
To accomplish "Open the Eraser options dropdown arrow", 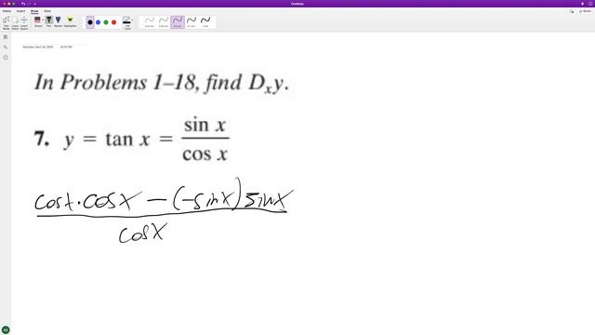I will (43, 20).
